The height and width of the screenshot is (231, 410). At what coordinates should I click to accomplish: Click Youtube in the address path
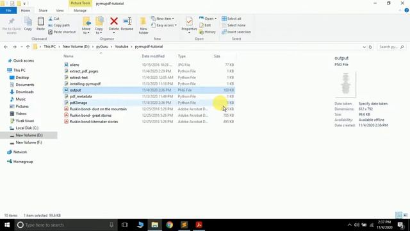tap(122, 47)
